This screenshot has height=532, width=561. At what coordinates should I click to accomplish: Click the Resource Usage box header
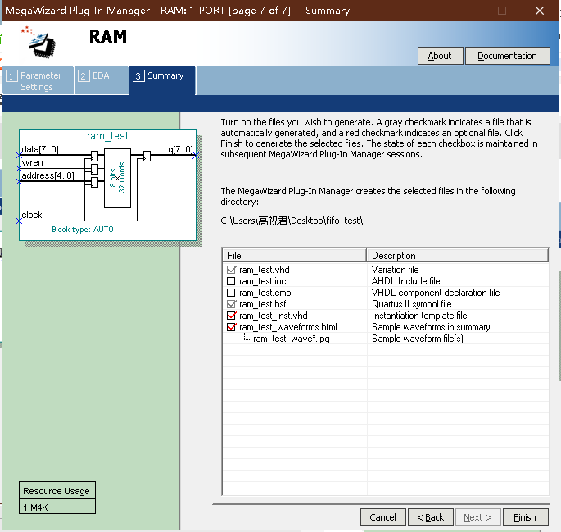pos(57,491)
